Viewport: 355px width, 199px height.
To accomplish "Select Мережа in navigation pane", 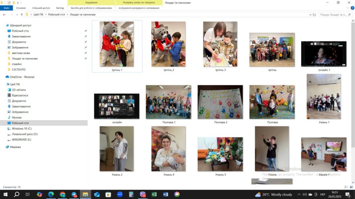I will pyautogui.click(x=15, y=147).
